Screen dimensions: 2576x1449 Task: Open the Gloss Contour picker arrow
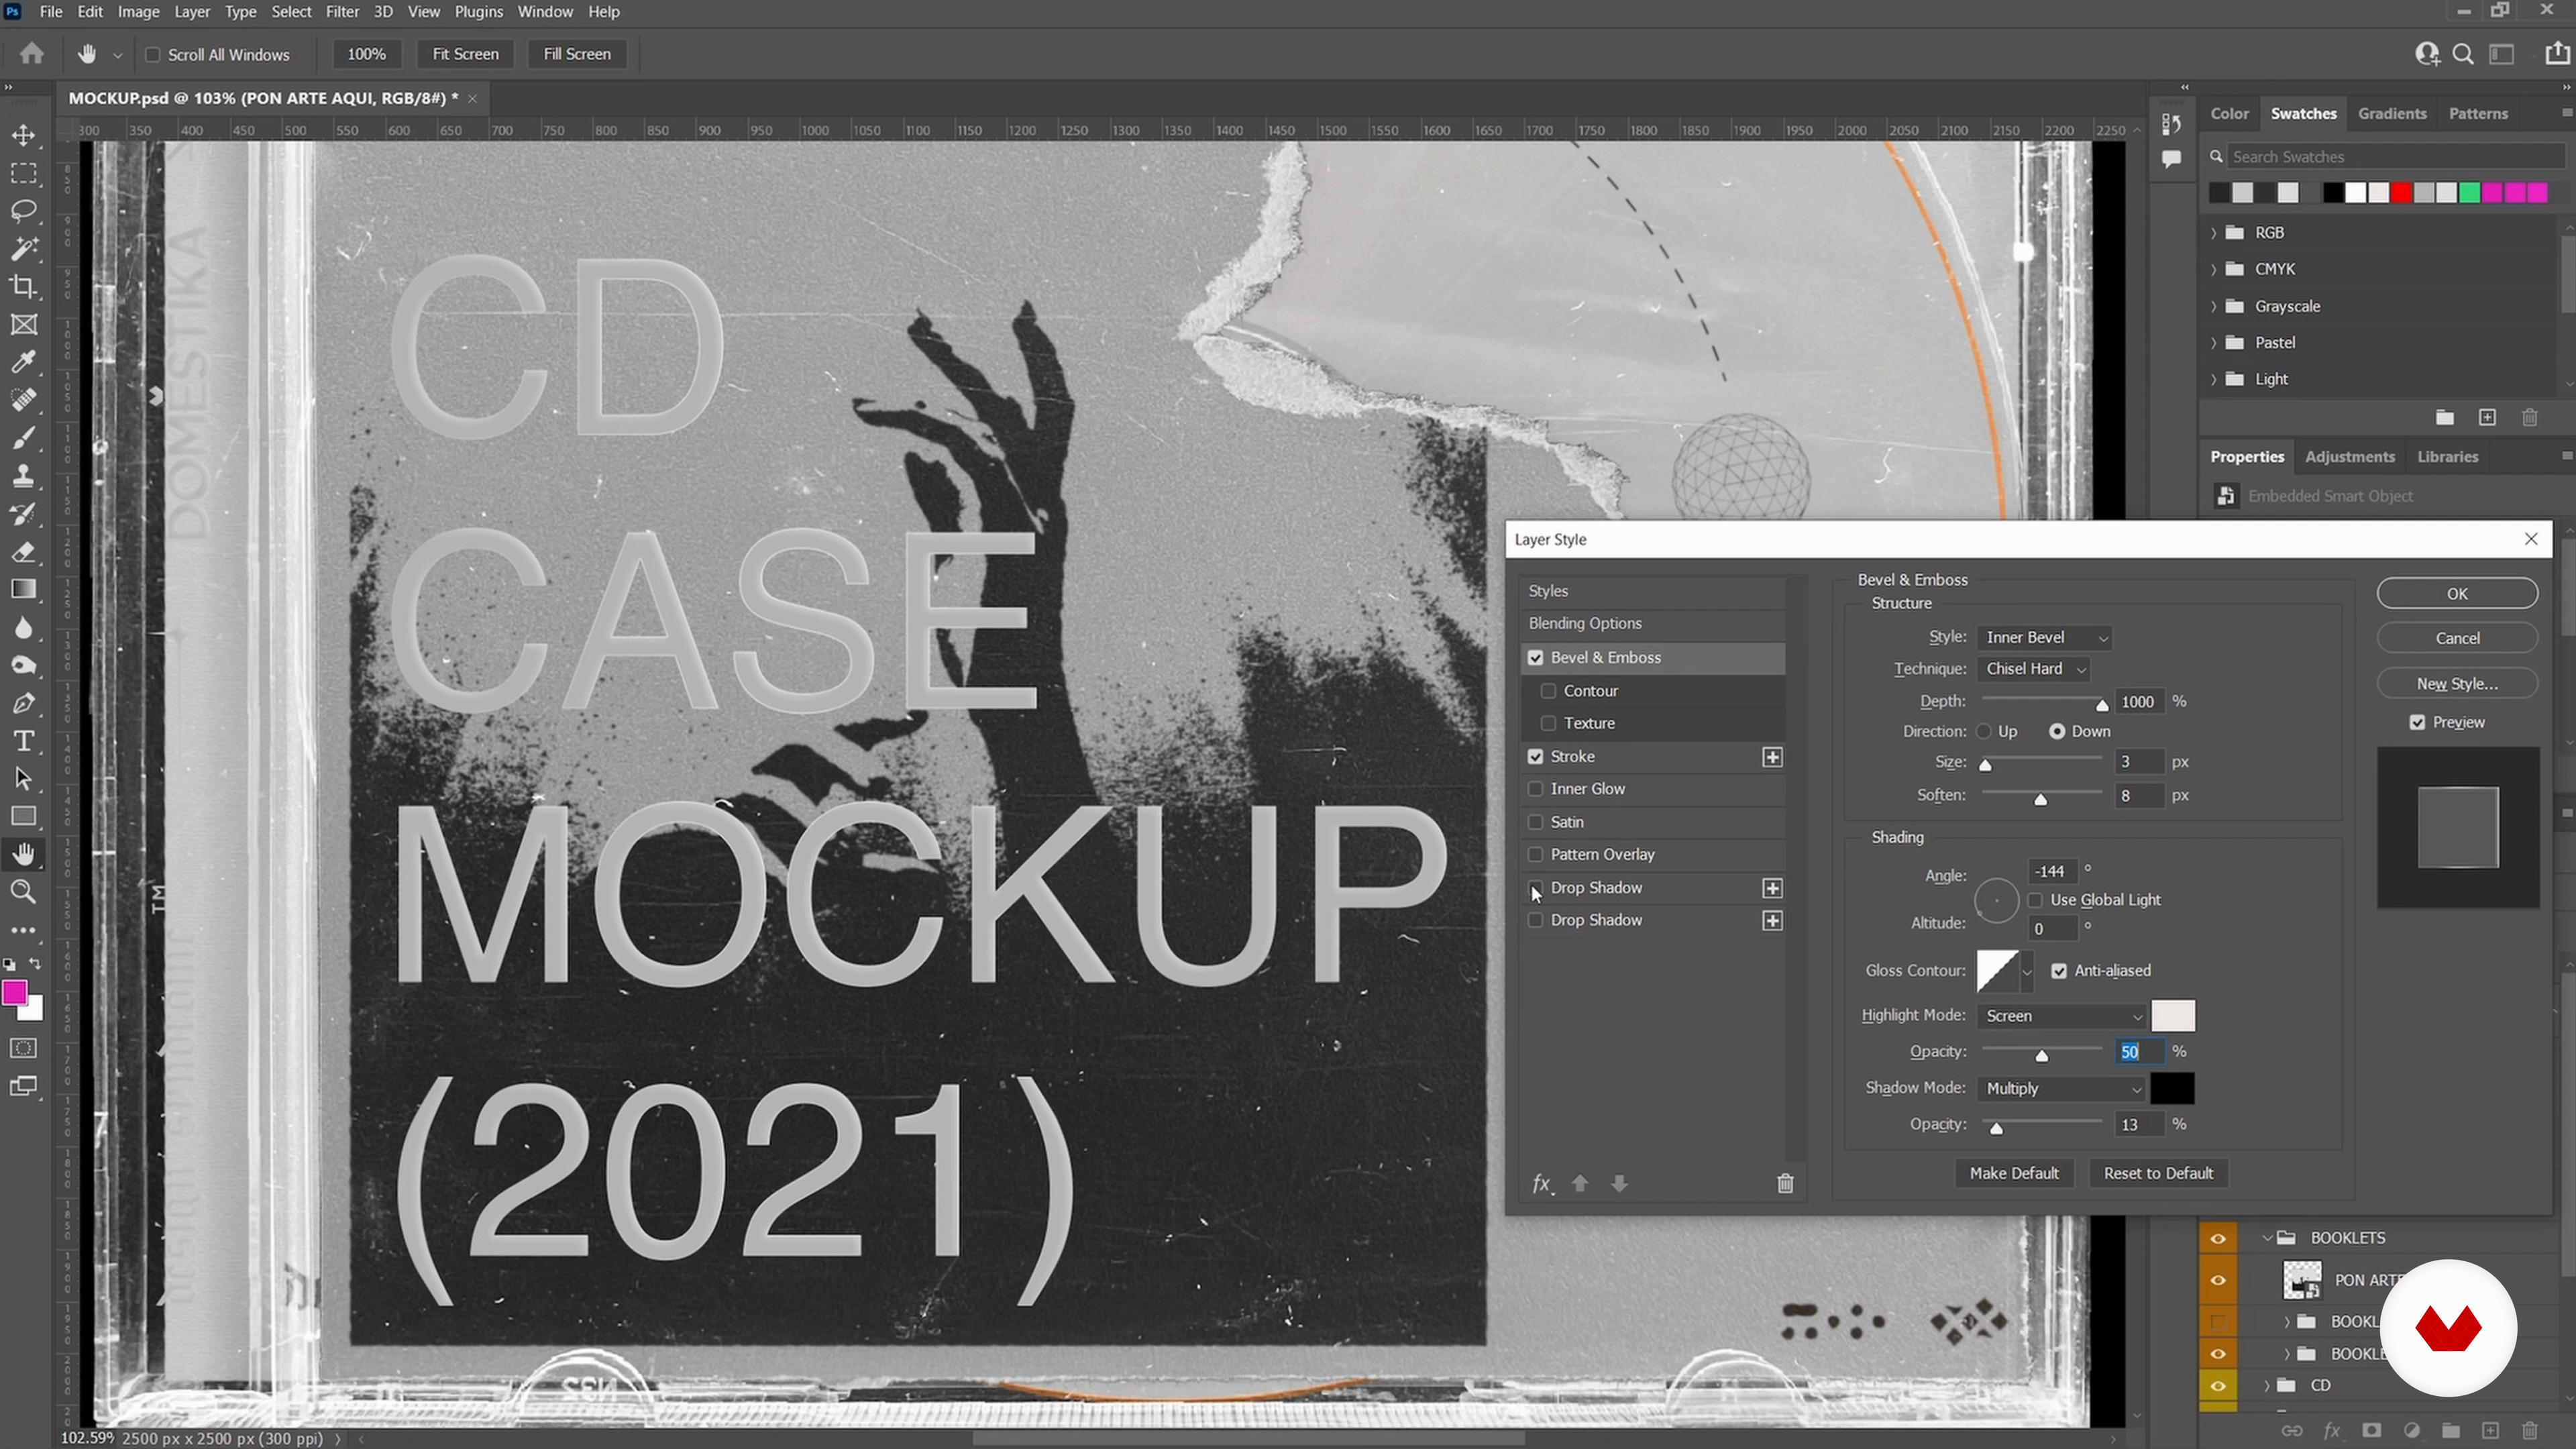[2027, 972]
